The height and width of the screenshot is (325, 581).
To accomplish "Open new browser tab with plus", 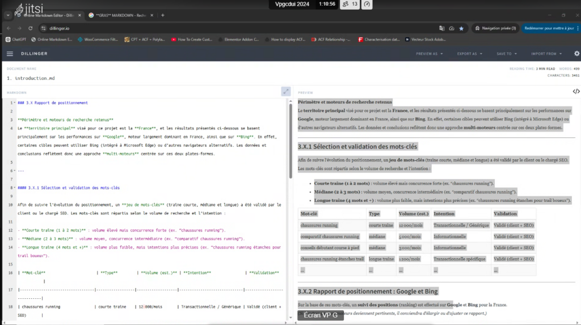I will tap(163, 15).
